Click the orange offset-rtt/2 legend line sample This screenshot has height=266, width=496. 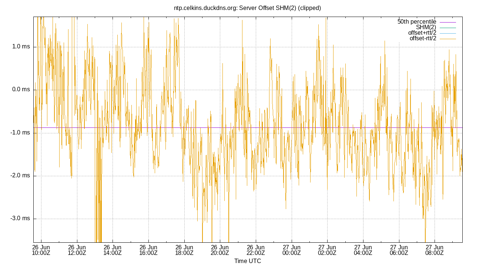(x=448, y=39)
